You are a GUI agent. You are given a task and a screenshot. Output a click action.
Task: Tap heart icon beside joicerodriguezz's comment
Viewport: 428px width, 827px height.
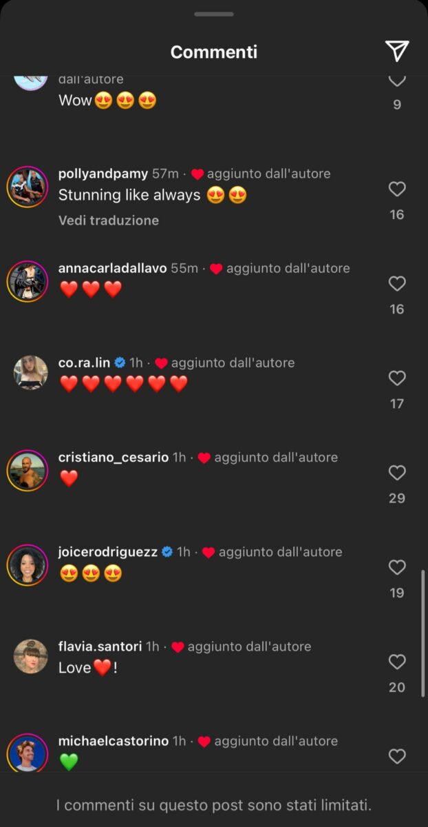click(397, 567)
